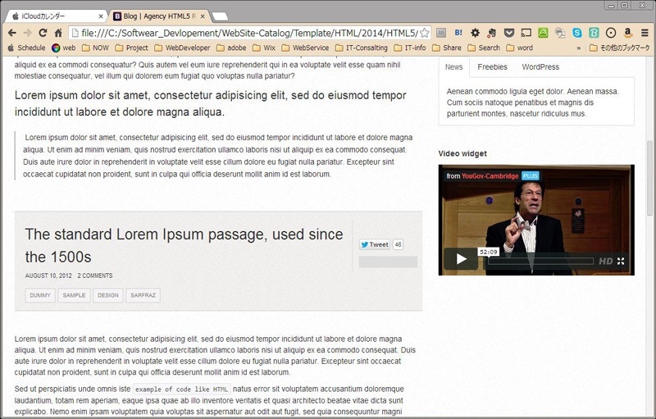Go forward one page
This screenshot has width=656, height=419.
[x=28, y=33]
